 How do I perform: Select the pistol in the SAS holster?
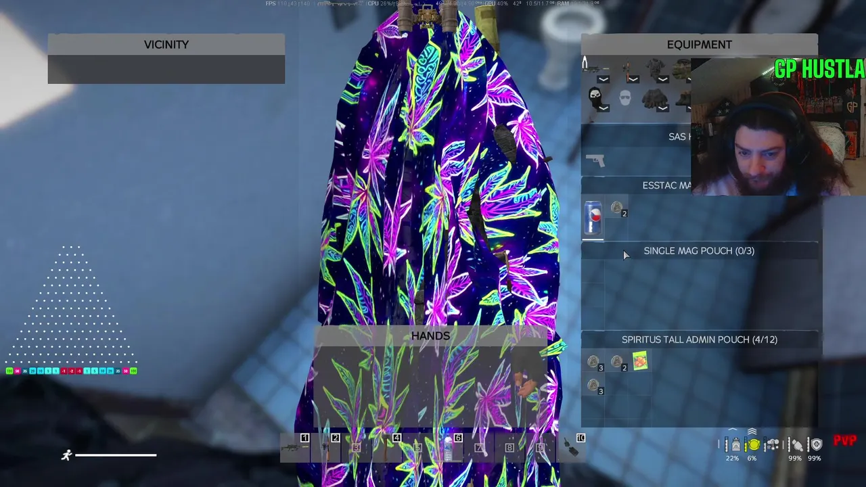tap(595, 160)
